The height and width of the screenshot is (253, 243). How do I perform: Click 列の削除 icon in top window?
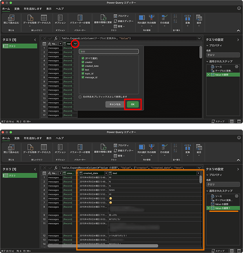point(151,18)
